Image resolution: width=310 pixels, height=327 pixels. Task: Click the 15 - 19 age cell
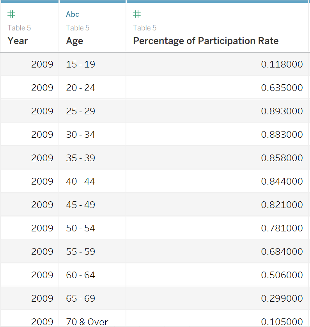[x=80, y=64]
